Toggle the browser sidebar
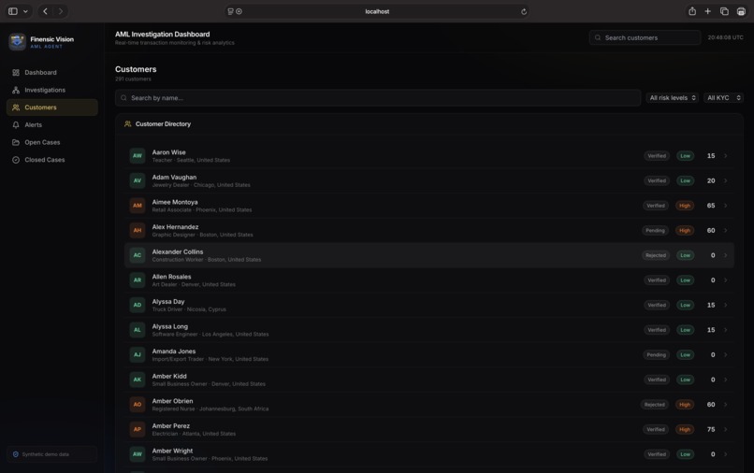Image resolution: width=754 pixels, height=473 pixels. pyautogui.click(x=13, y=11)
